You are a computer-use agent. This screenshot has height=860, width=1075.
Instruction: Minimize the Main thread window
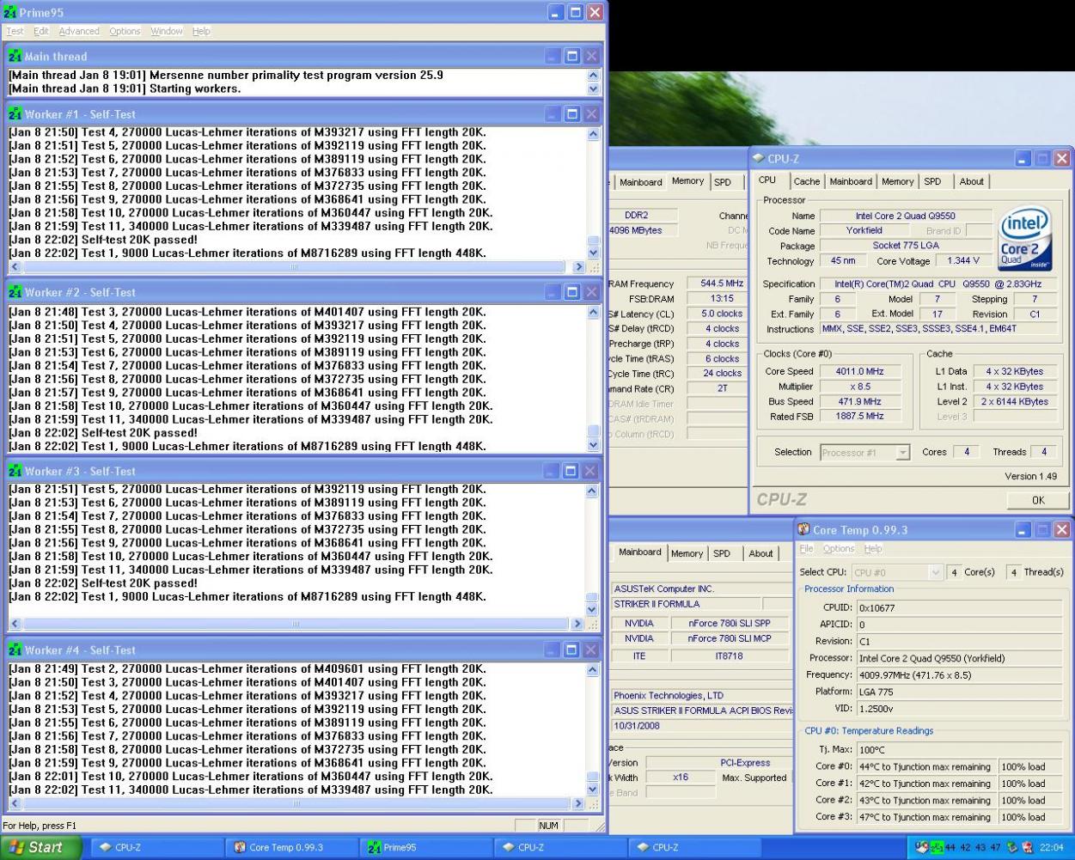tap(553, 56)
